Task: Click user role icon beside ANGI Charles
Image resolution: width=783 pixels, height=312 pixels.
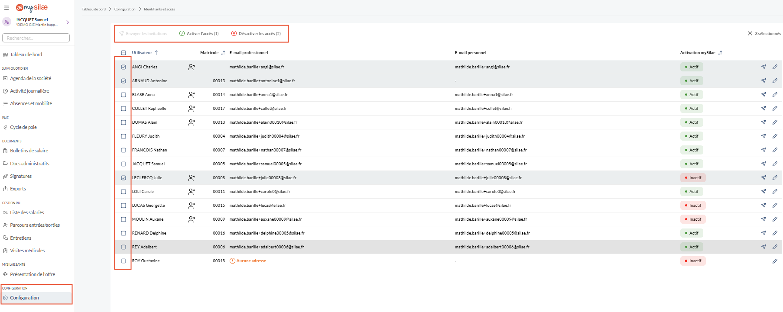Action: (x=192, y=67)
